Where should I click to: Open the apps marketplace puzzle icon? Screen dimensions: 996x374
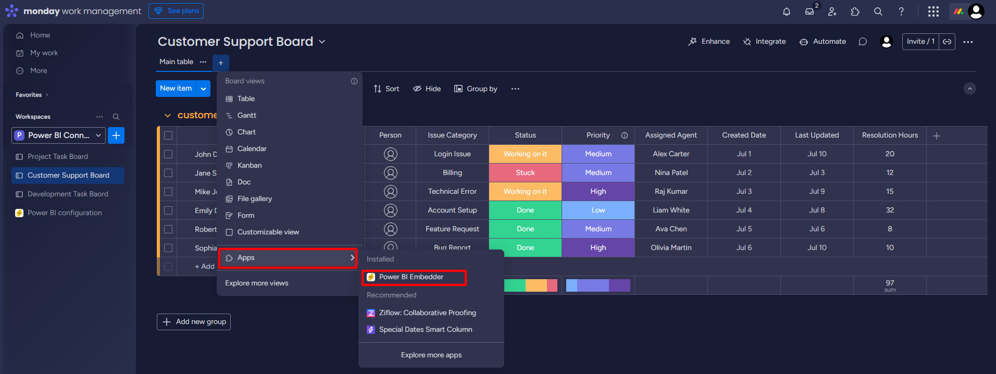pyautogui.click(x=855, y=11)
